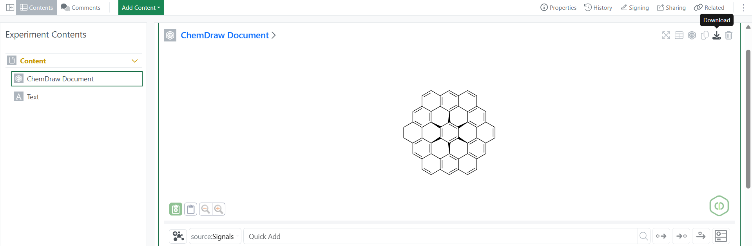The width and height of the screenshot is (752, 246).
Task: Click the duplicate copy icon in the header
Action: [705, 35]
